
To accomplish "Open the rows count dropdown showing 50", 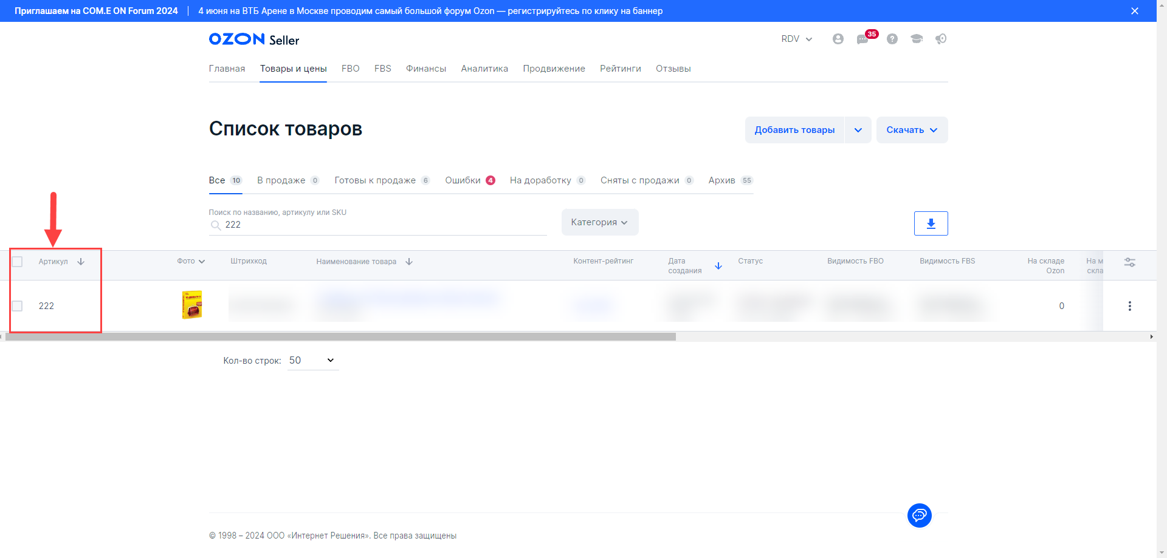I will point(312,361).
